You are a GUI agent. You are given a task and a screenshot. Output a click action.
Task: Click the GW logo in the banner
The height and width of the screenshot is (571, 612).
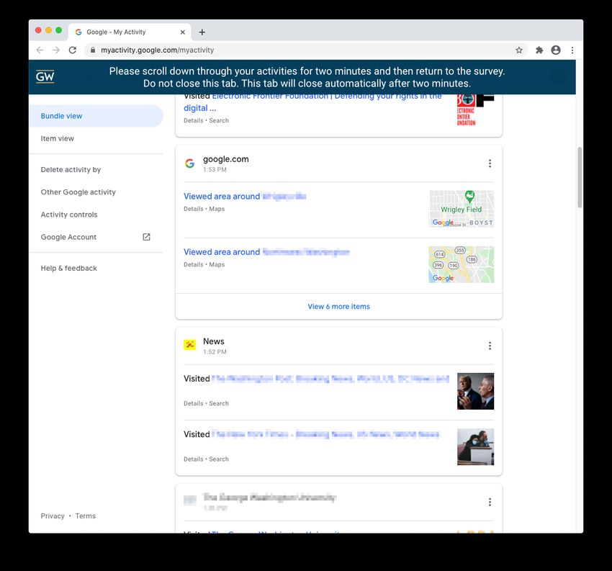[45, 76]
